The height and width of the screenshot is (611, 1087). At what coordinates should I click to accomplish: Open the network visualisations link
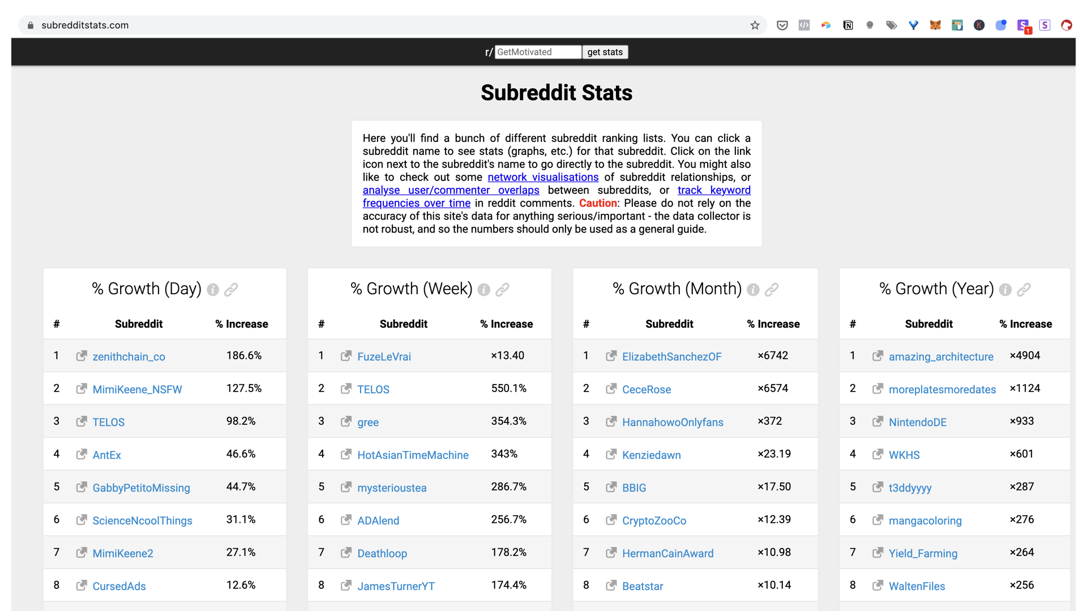543,177
